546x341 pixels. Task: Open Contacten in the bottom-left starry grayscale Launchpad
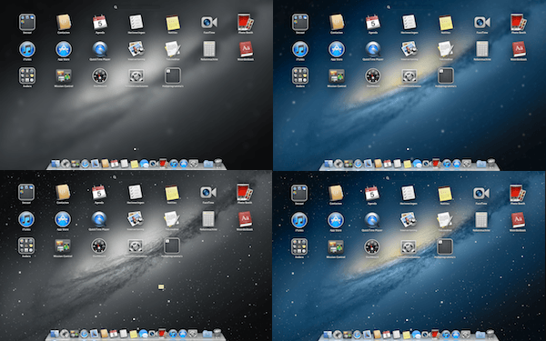(x=63, y=193)
